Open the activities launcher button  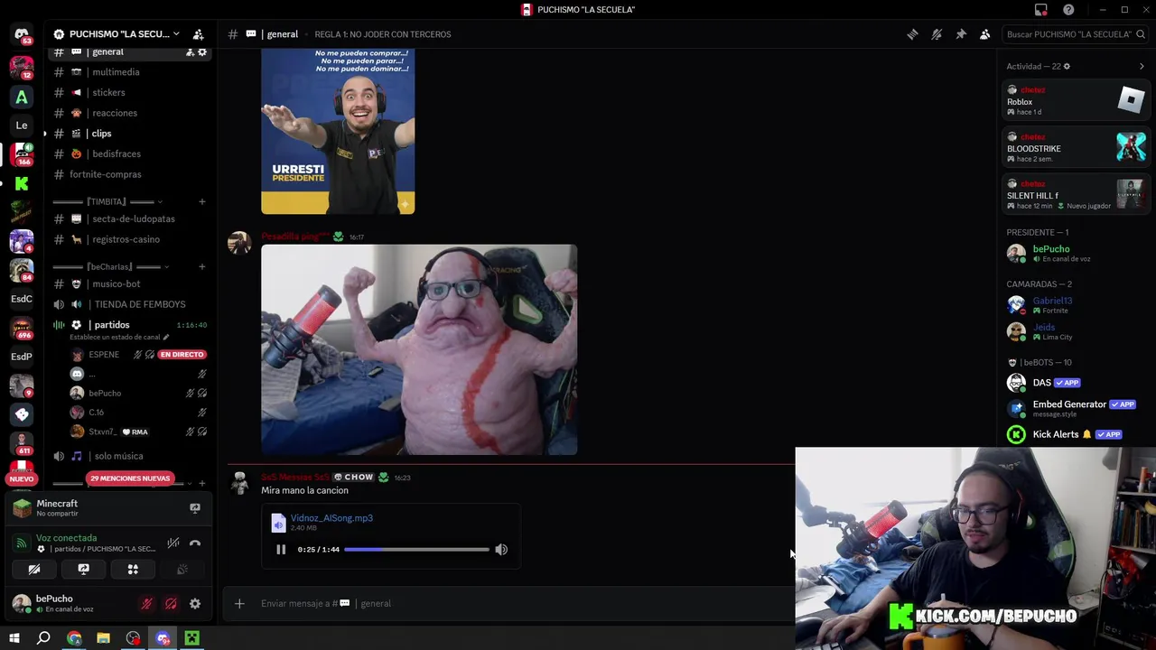click(133, 570)
